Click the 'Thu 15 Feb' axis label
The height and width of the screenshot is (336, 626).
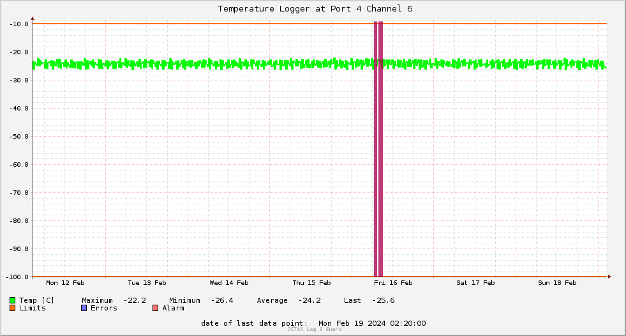click(311, 283)
